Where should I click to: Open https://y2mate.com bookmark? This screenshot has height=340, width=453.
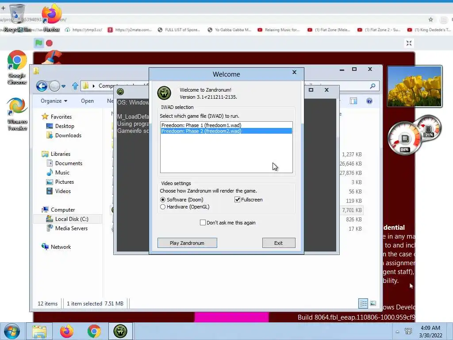pyautogui.click(x=130, y=30)
